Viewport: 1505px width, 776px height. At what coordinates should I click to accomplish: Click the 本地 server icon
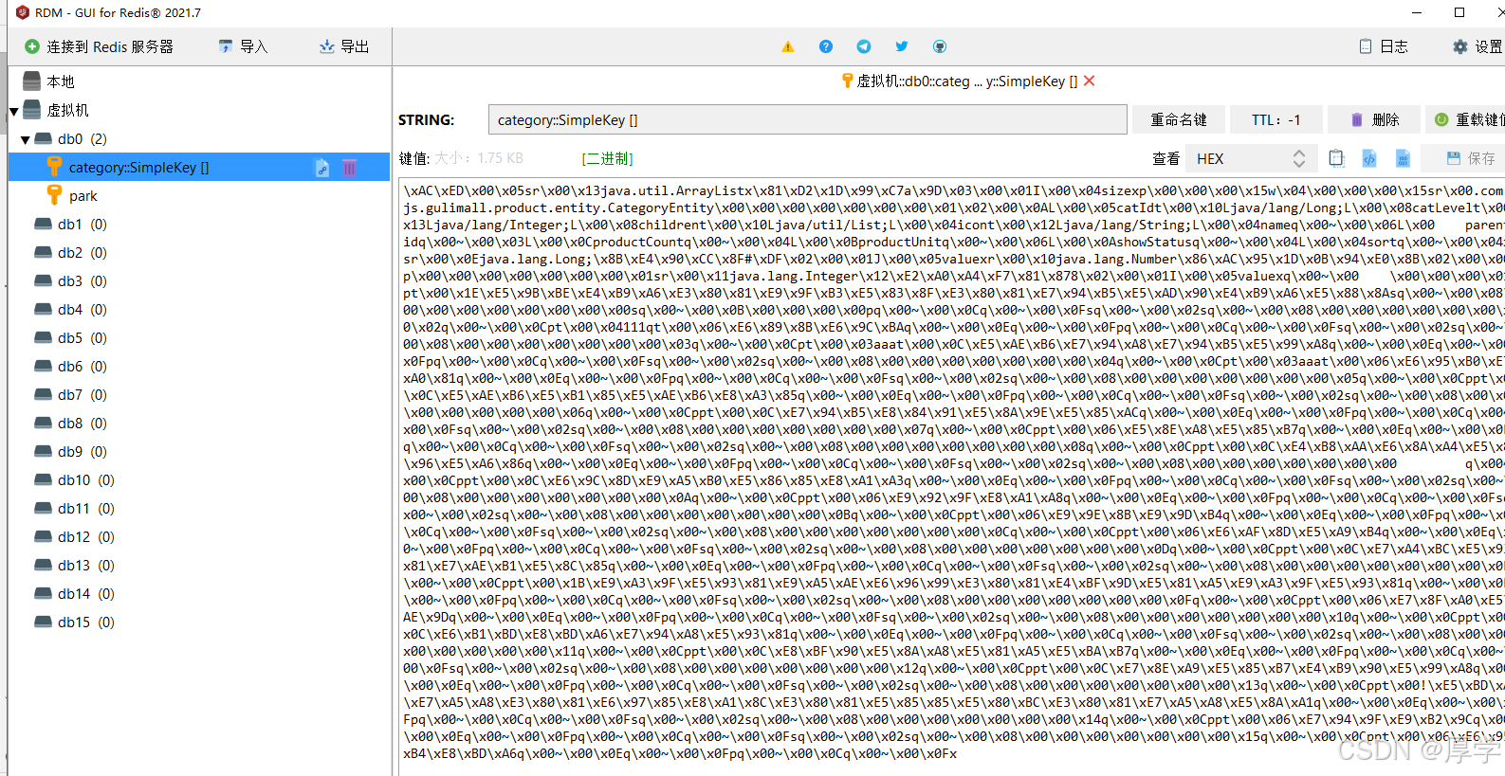[32, 81]
